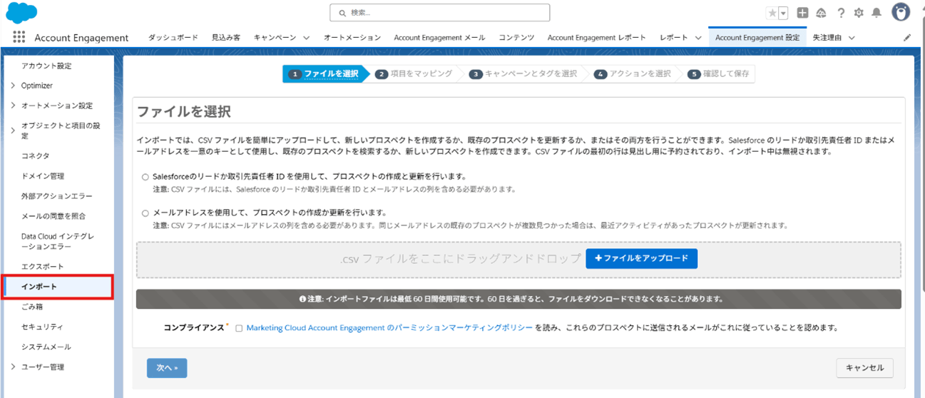
Task: Open アカウント設定 in the sidebar
Action: (x=46, y=66)
